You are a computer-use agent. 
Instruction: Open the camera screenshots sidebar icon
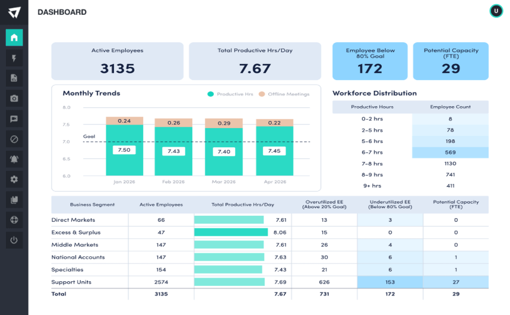[14, 98]
